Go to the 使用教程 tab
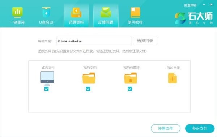This screenshot has height=137, width=217. (x=135, y=16)
